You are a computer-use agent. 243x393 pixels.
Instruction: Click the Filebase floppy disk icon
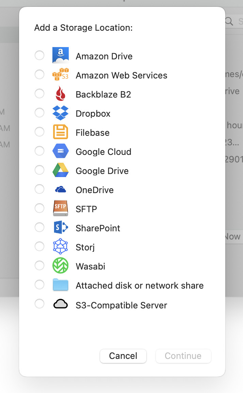pos(61,132)
